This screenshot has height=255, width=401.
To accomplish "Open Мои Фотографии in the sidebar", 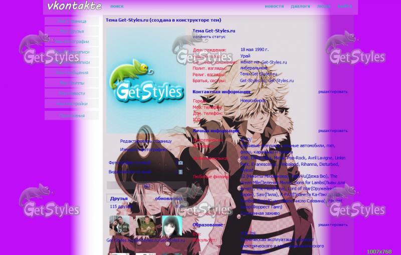I will click(x=72, y=42).
